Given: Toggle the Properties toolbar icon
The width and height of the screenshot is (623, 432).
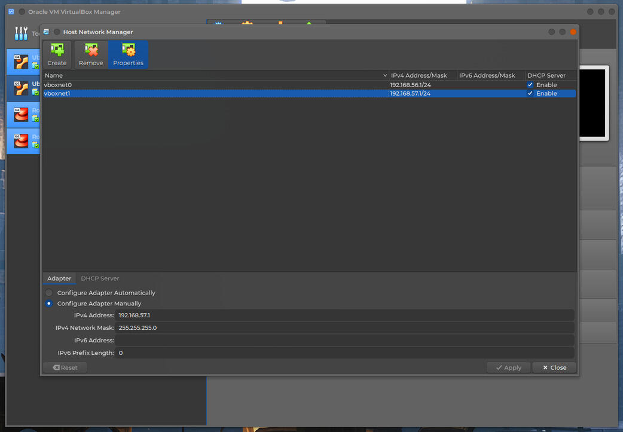Looking at the screenshot, I should [x=128, y=54].
